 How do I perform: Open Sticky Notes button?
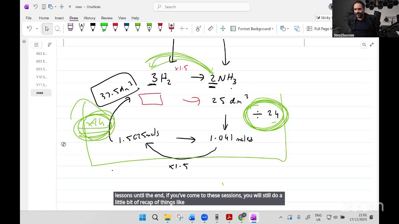(x=324, y=18)
